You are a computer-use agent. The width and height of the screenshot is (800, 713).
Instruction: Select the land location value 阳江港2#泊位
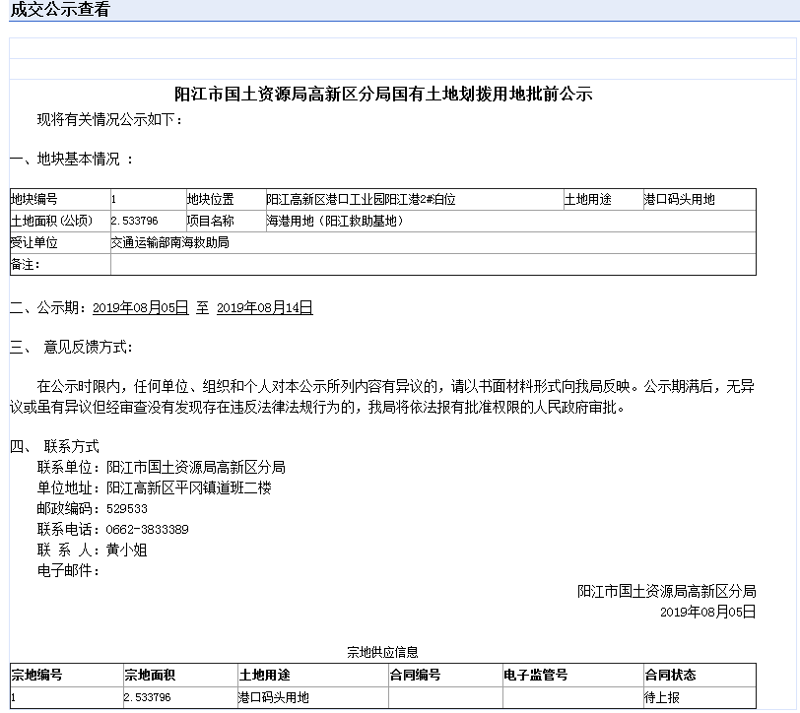click(361, 200)
